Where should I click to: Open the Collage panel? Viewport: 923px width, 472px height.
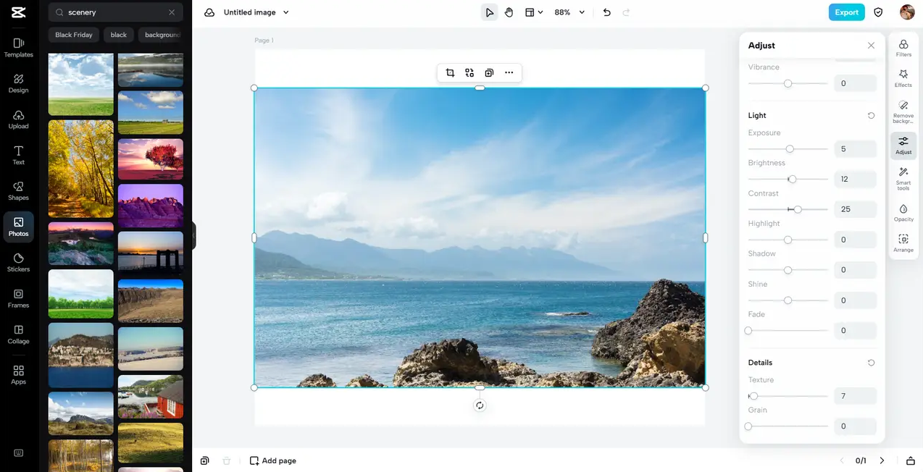tap(19, 334)
